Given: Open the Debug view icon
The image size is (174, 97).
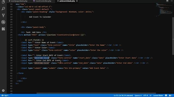Looking at the screenshot, I should coord(3,22).
